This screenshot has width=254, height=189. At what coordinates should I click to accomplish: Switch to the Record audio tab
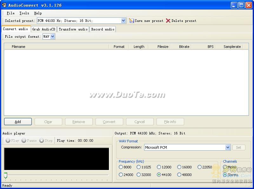[103, 29]
